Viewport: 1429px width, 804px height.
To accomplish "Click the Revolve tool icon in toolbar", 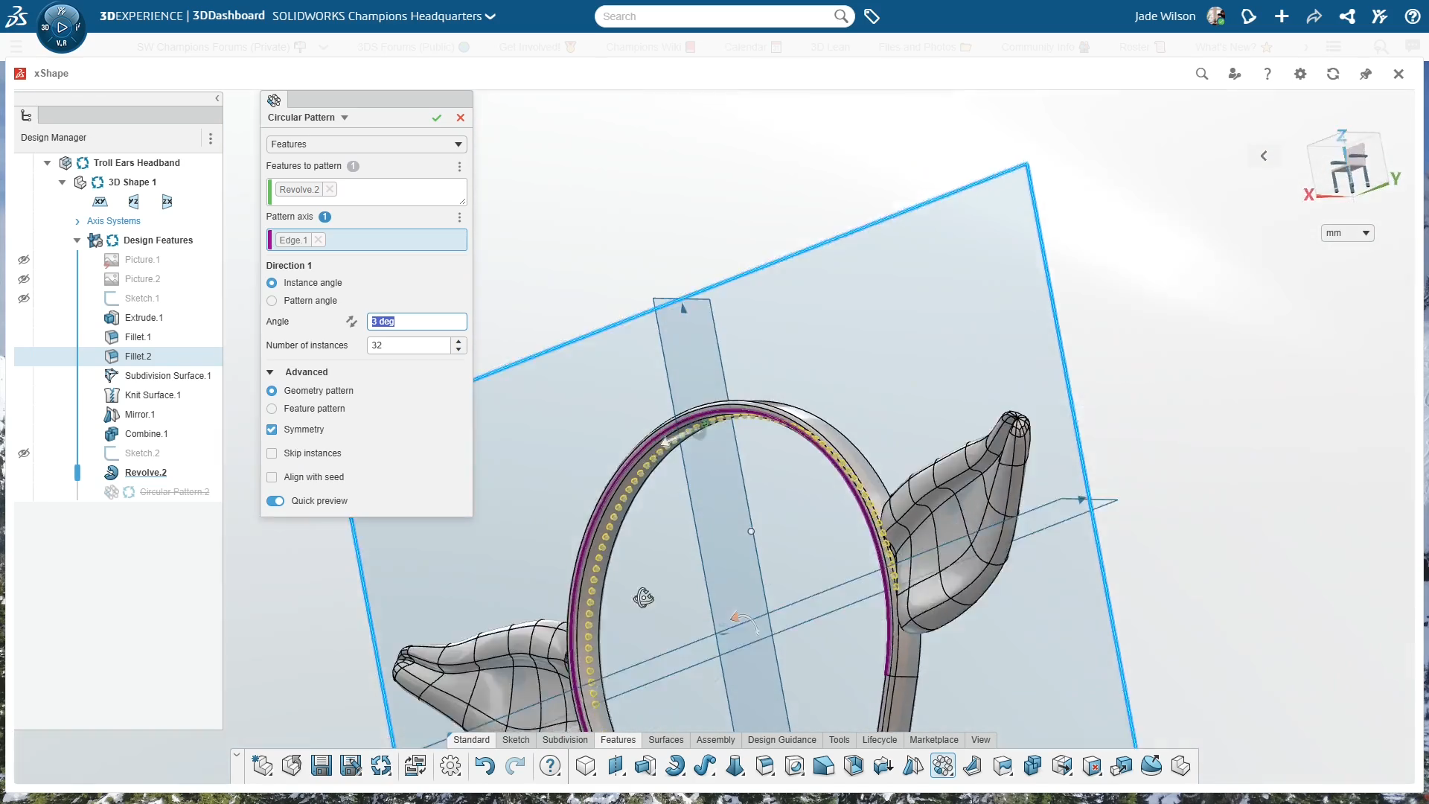I will pyautogui.click(x=675, y=765).
